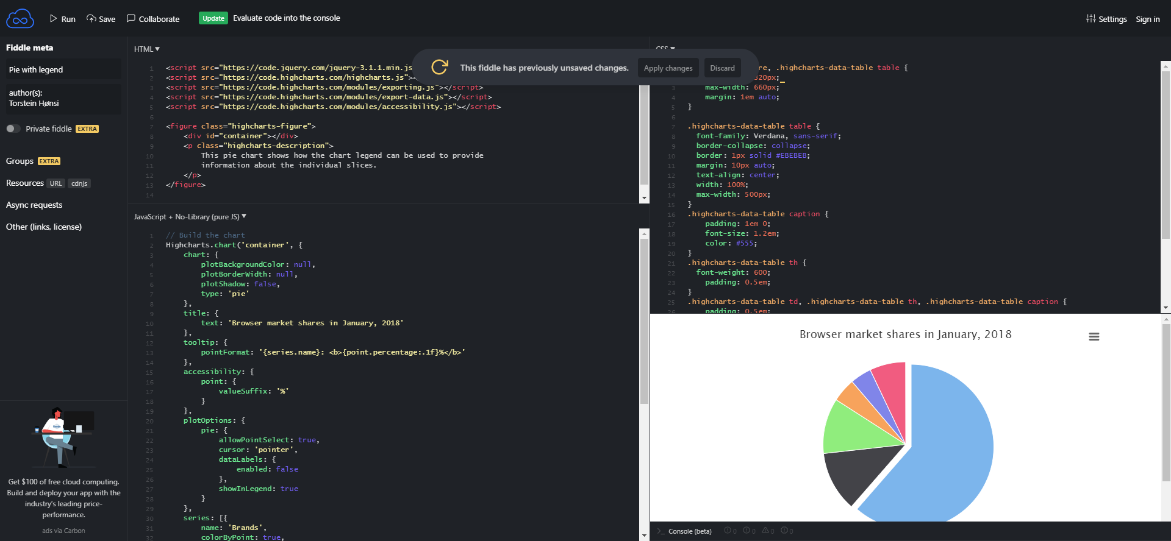Screen dimensions: 1171x541
Task: Click the EXTRA badge next to Groups
Action: click(x=49, y=161)
